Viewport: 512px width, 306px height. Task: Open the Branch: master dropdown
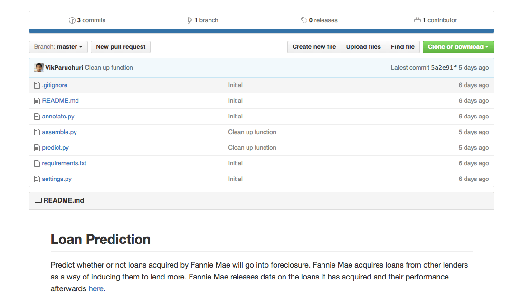coord(58,47)
